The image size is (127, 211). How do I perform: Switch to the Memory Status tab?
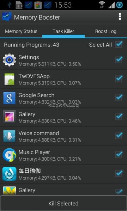pyautogui.click(x=21, y=31)
